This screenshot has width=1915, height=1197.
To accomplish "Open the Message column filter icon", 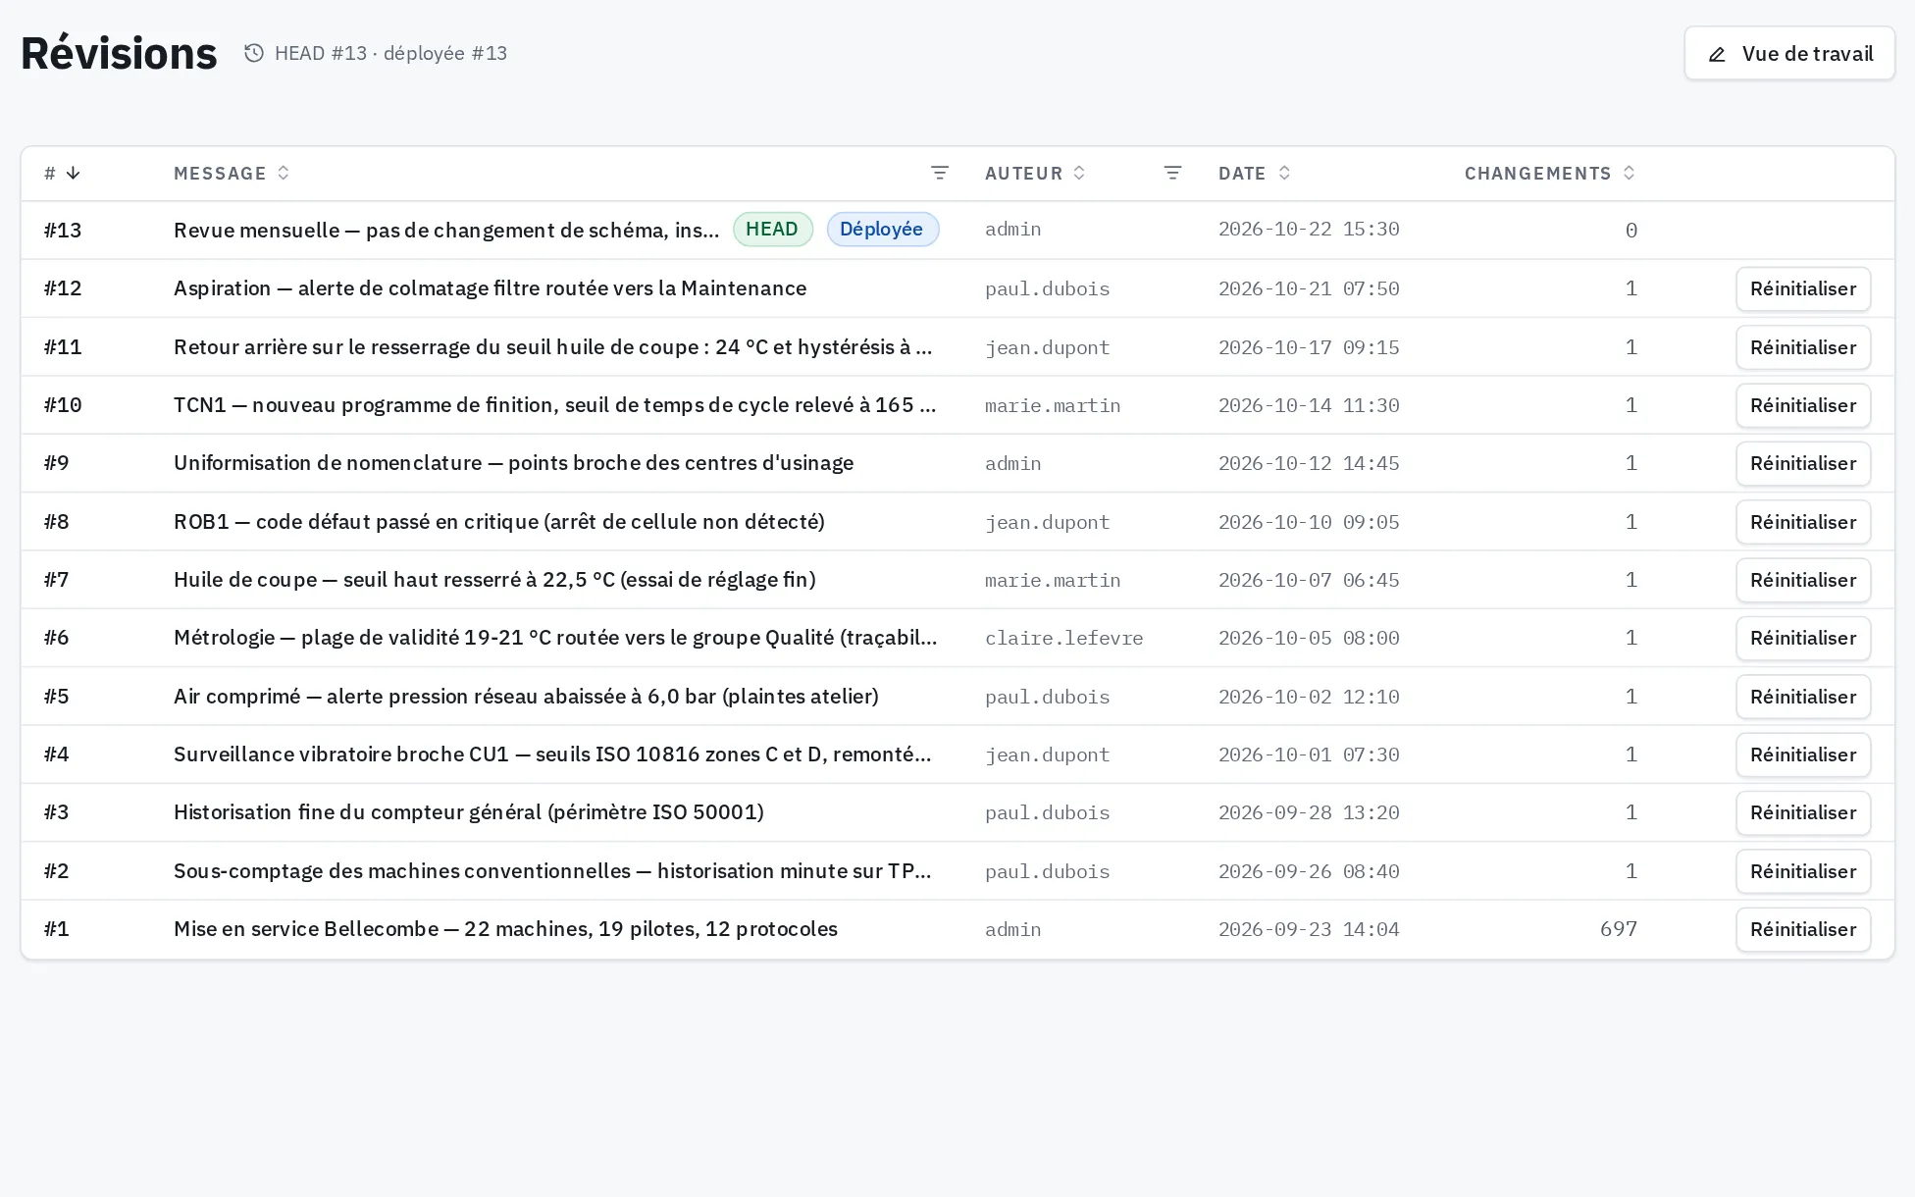I will pyautogui.click(x=940, y=173).
